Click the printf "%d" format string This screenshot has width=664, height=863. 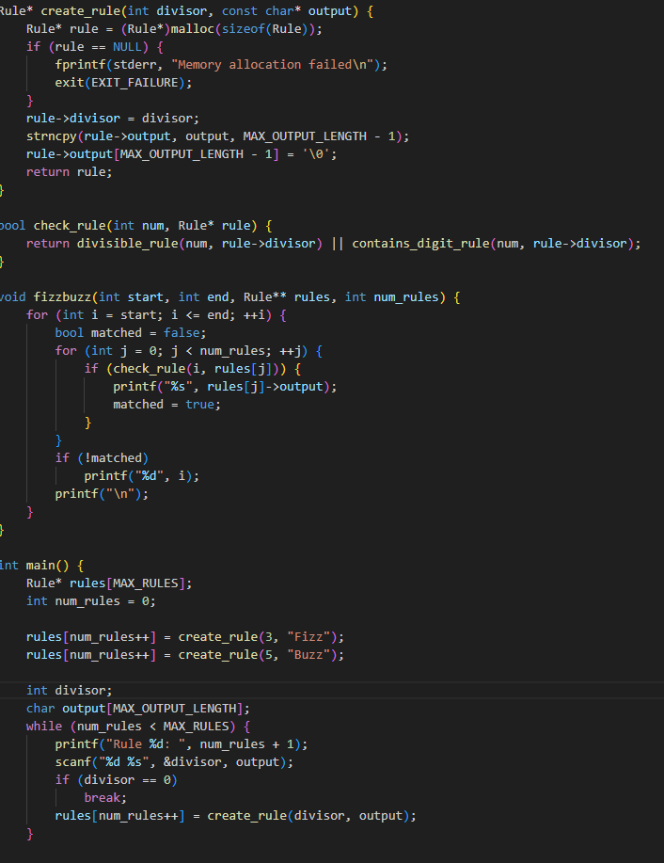tap(150, 476)
